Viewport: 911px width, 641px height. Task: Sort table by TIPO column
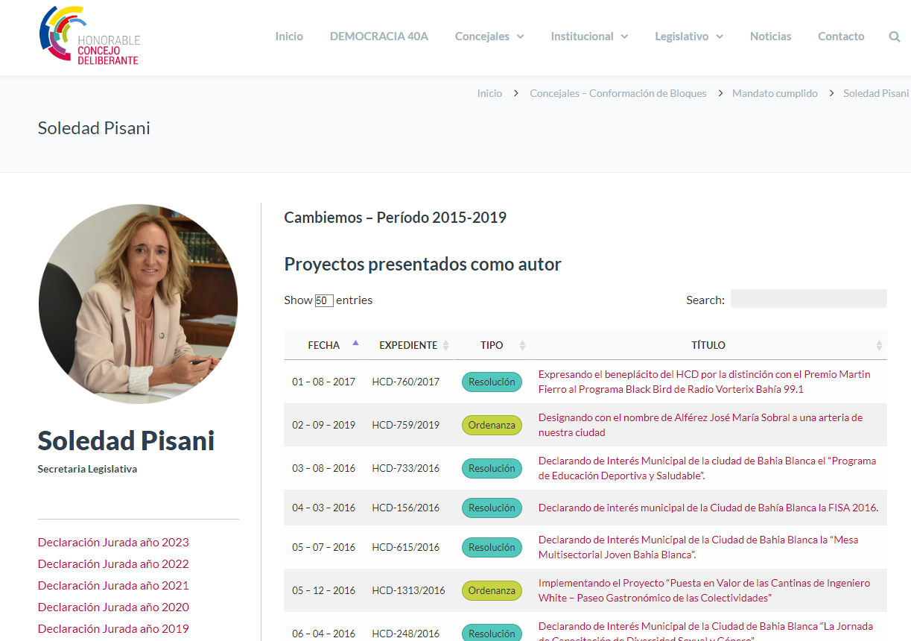coord(492,345)
